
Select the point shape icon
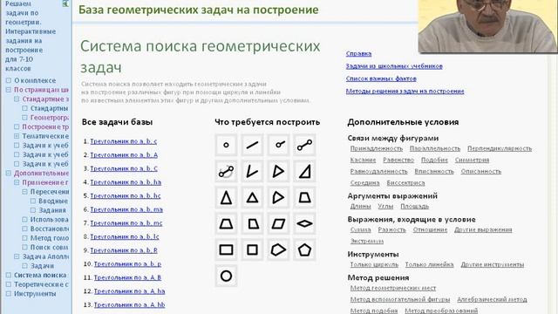(x=226, y=145)
